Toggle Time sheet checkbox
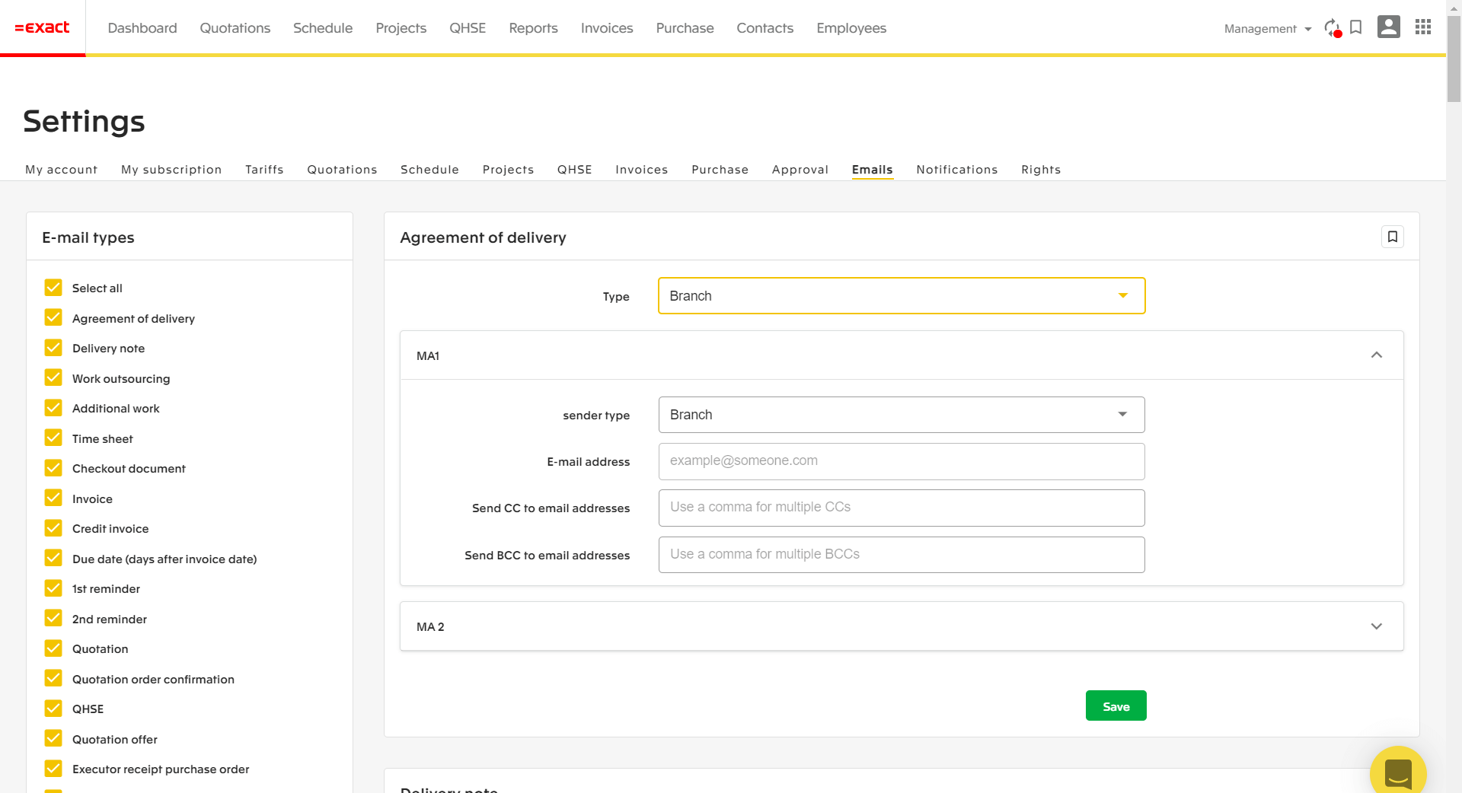This screenshot has width=1462, height=793. [53, 438]
